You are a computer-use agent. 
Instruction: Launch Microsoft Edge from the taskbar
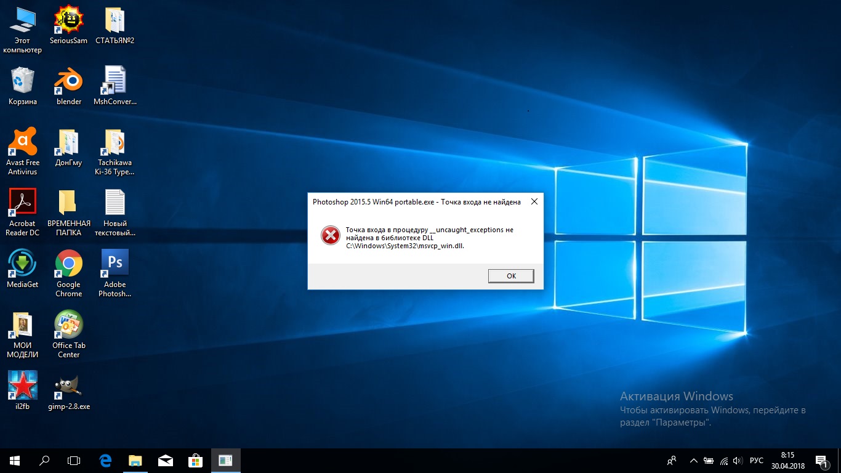tap(105, 461)
